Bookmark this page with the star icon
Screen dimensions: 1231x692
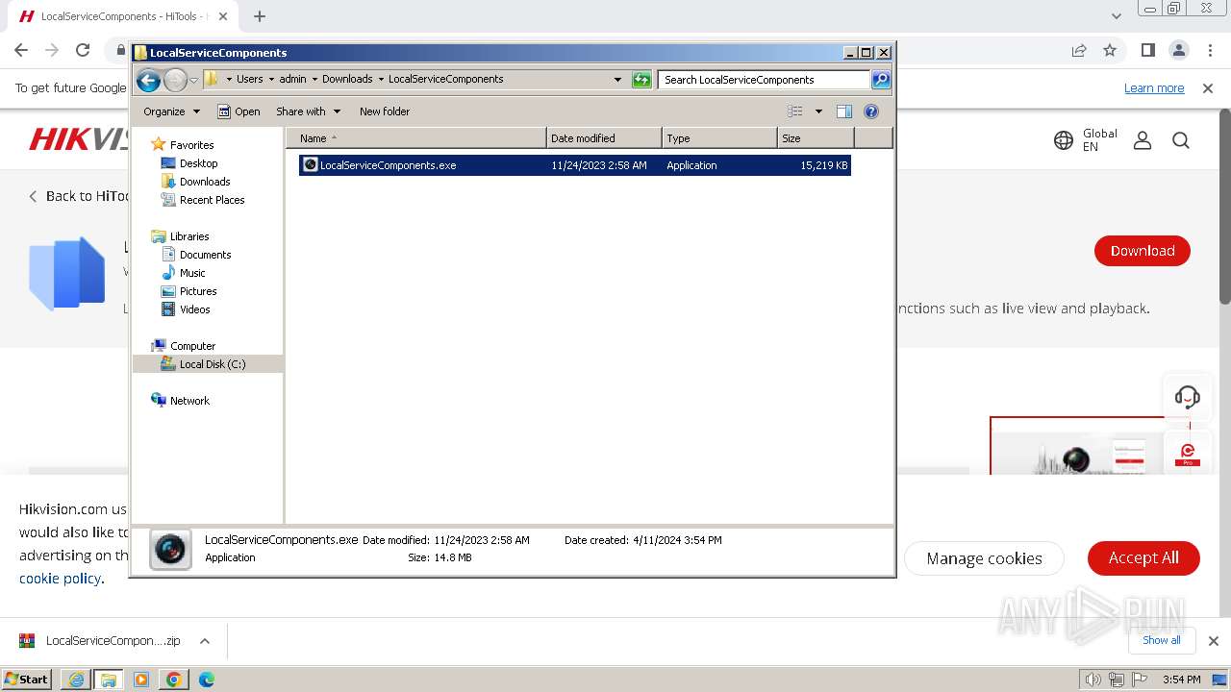pyautogui.click(x=1110, y=50)
